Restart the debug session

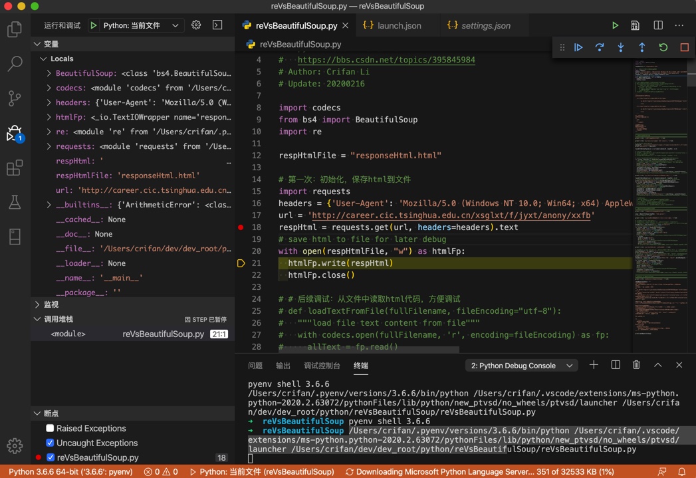[663, 47]
